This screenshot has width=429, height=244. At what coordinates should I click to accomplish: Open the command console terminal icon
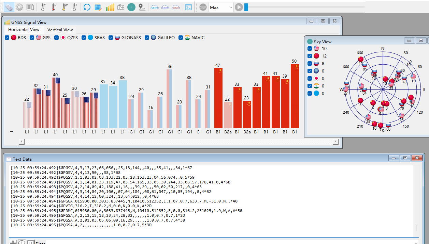click(188, 7)
